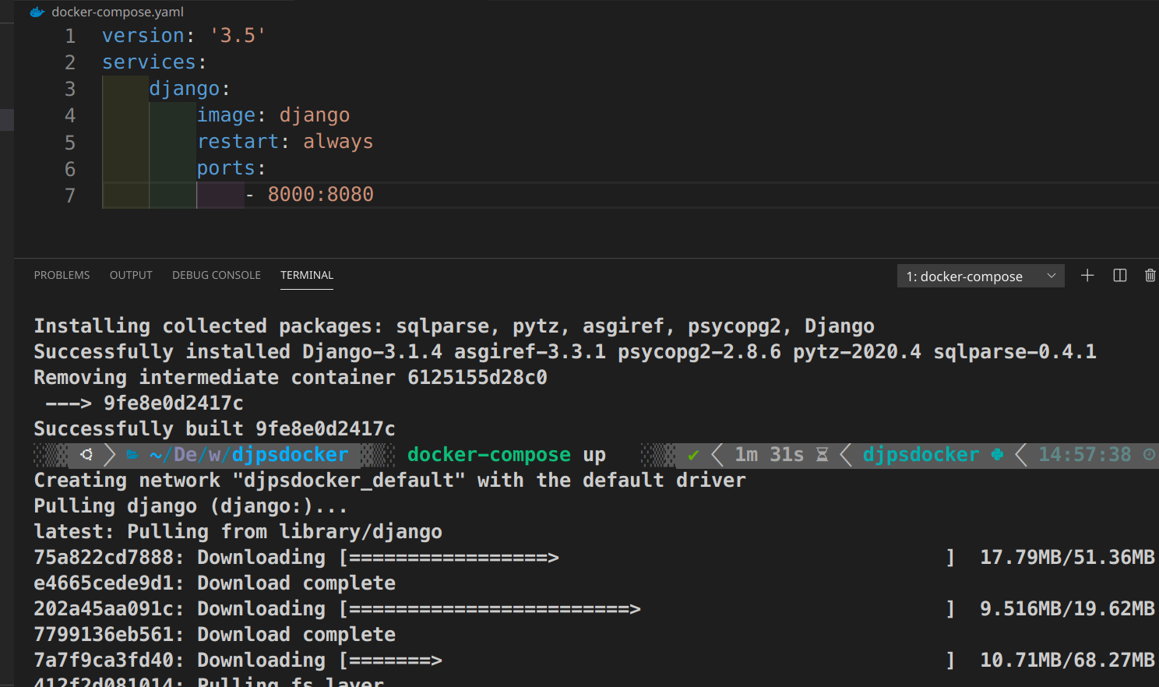
Task: Click line number 7 in the gutter
Action: pyautogui.click(x=70, y=195)
